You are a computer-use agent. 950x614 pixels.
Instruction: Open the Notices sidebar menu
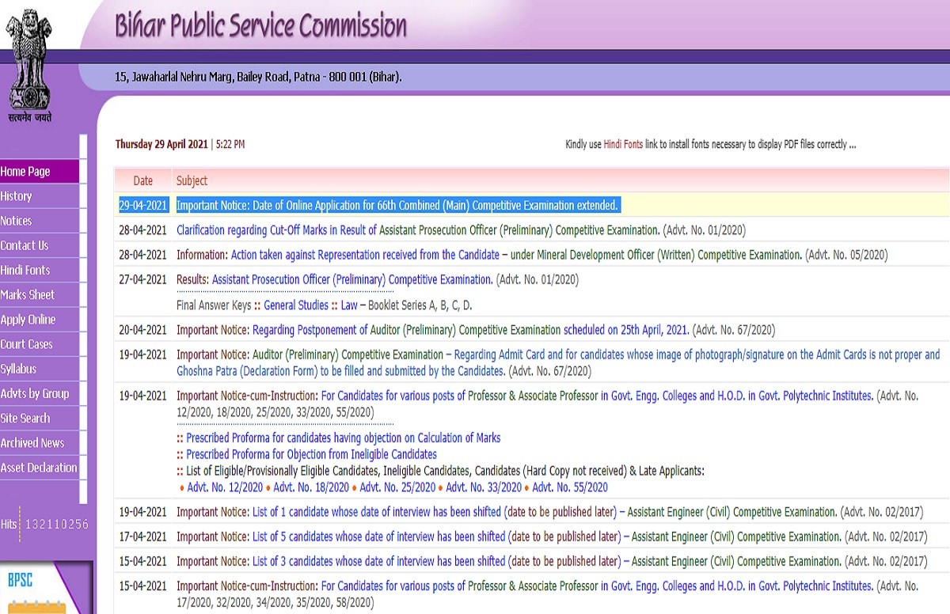point(17,221)
